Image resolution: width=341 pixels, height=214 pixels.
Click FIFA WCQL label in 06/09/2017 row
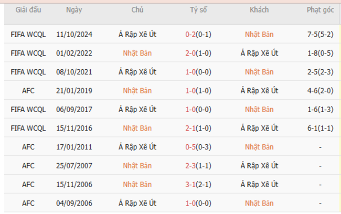point(28,109)
